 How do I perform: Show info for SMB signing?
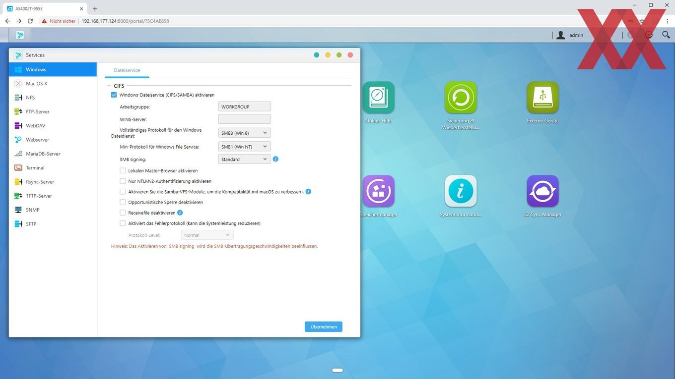pos(275,159)
